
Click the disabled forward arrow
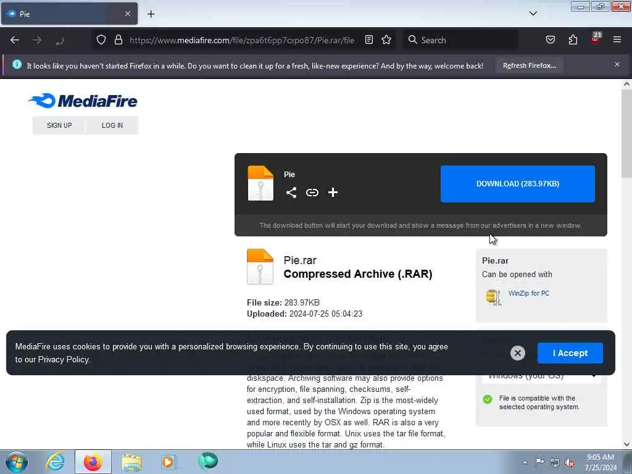(x=37, y=40)
